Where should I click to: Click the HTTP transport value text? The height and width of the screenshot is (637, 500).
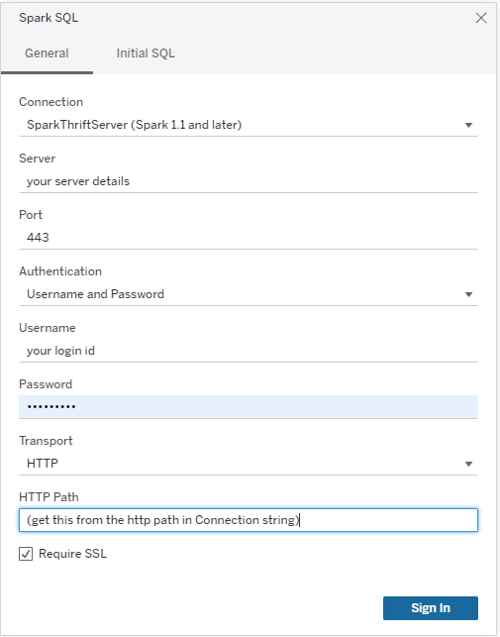pyautogui.click(x=43, y=464)
